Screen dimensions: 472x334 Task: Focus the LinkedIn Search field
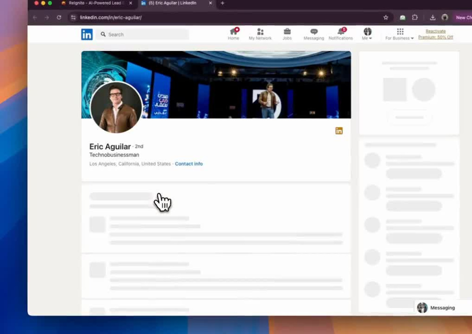[143, 34]
